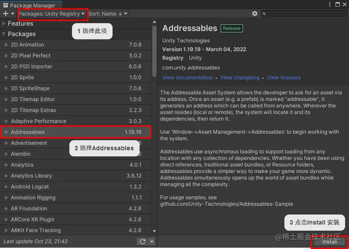Click the com.unity.addressables package name
The height and width of the screenshot is (249, 349).
click(191, 68)
